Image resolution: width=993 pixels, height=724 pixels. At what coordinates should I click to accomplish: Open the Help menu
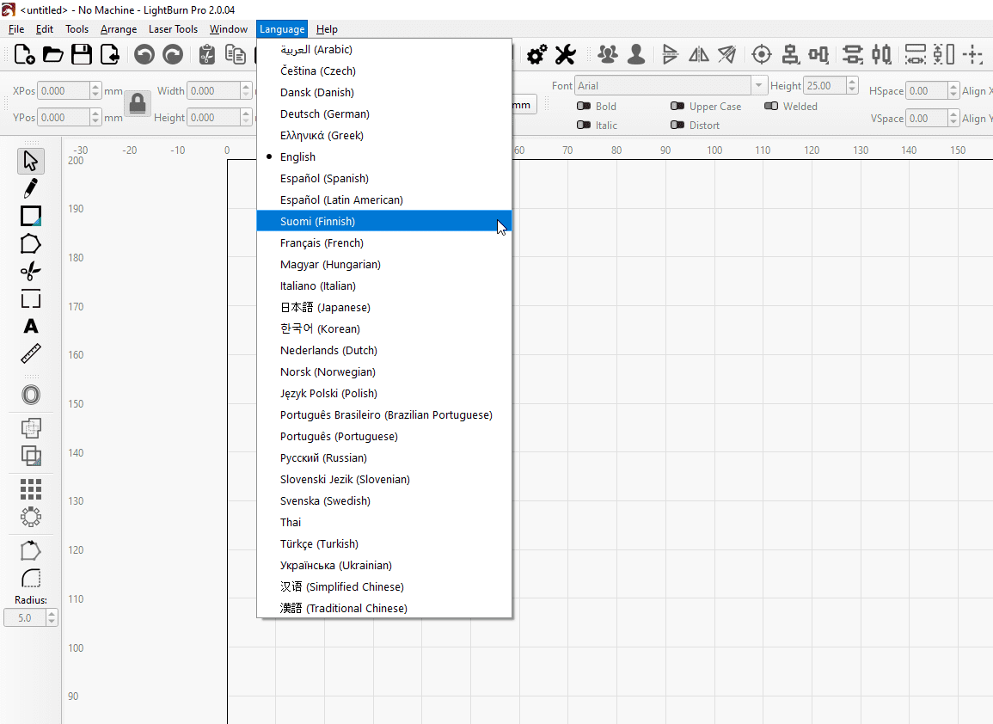coord(327,29)
